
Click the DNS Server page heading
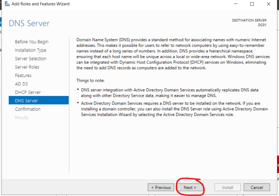coord(29,23)
